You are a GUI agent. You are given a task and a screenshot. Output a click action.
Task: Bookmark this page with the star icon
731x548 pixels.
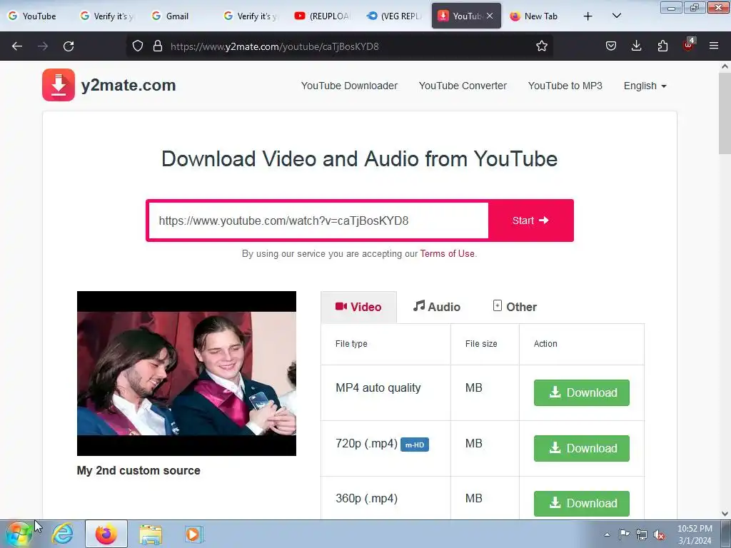541,46
